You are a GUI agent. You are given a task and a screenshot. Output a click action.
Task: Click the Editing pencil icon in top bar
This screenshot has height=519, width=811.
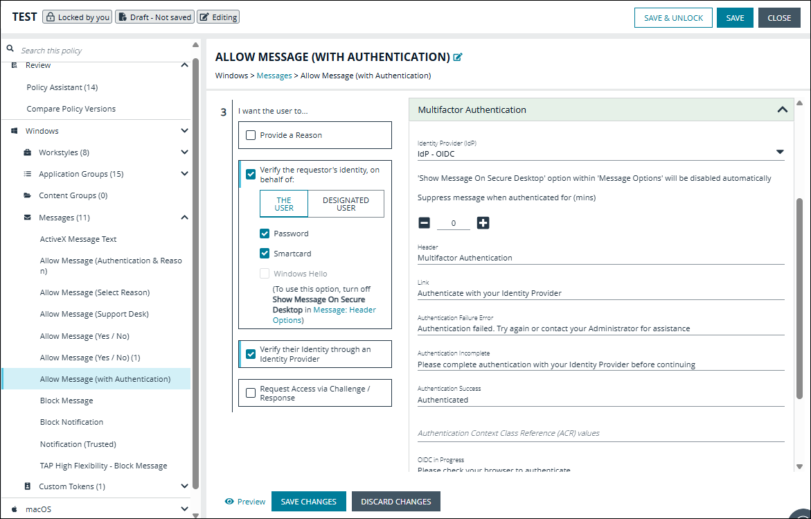click(x=204, y=17)
